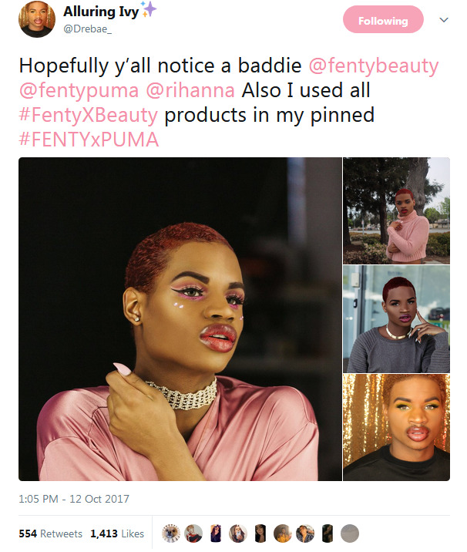This screenshot has width=467, height=552.
Task: Open the #FENTYxPUMA hashtag
Action: pos(89,140)
